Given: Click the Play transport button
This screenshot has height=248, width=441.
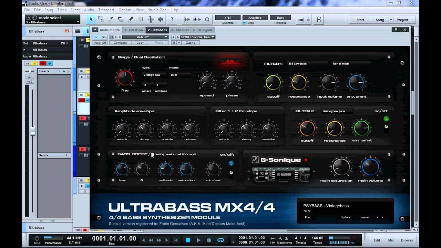Looking at the screenshot, I should pyautogui.click(x=198, y=240).
